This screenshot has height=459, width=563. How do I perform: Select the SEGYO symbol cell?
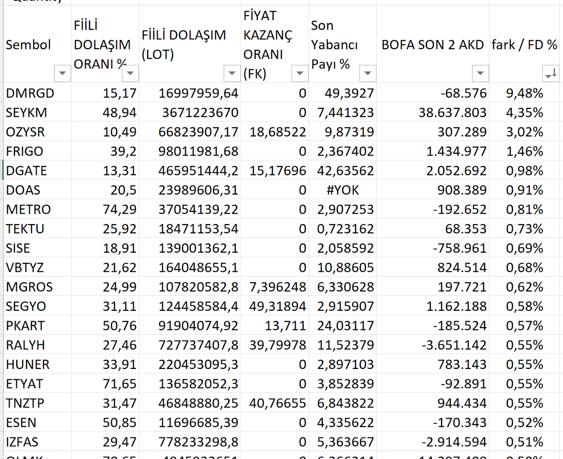point(37,306)
